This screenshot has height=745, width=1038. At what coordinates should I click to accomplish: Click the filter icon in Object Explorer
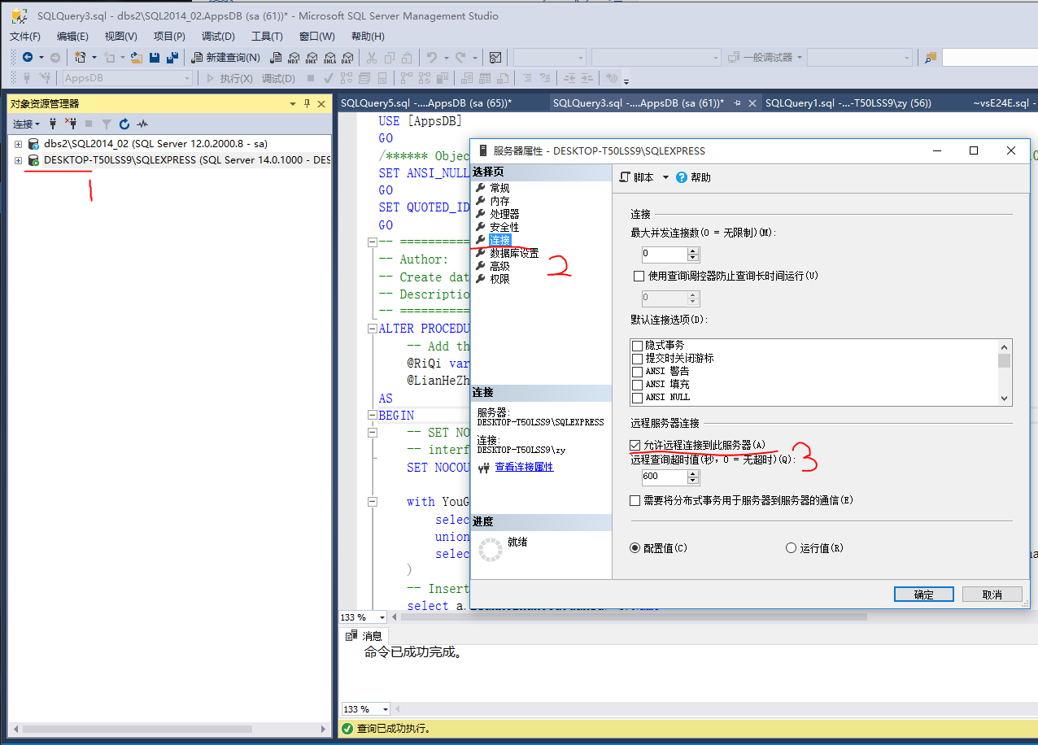point(107,124)
